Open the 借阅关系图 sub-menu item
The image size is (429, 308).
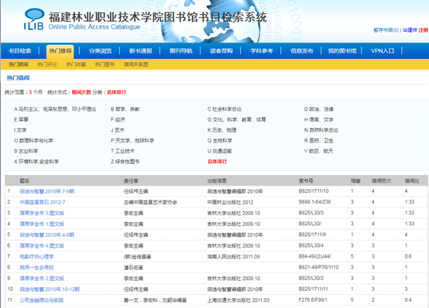click(136, 64)
